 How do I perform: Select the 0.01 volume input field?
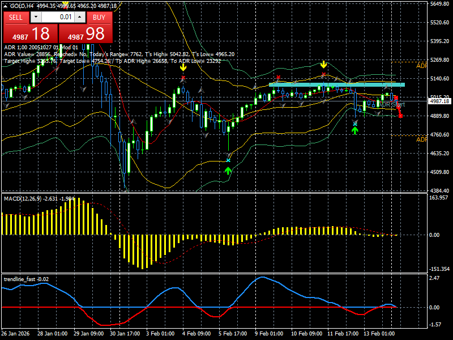click(58, 17)
